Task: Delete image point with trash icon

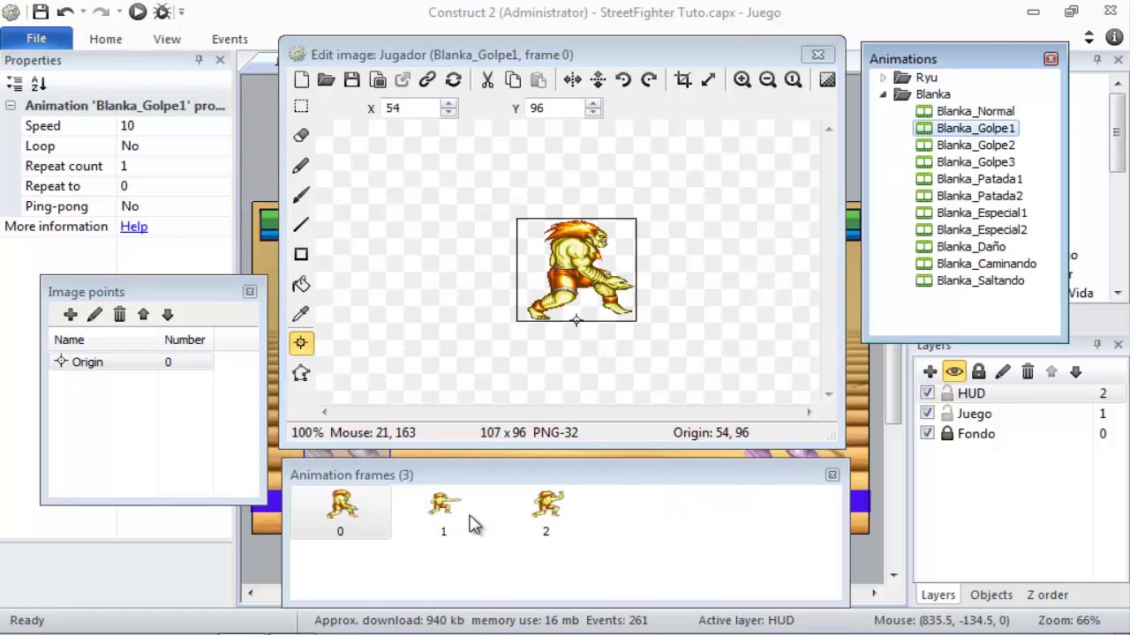Action: coord(119,315)
